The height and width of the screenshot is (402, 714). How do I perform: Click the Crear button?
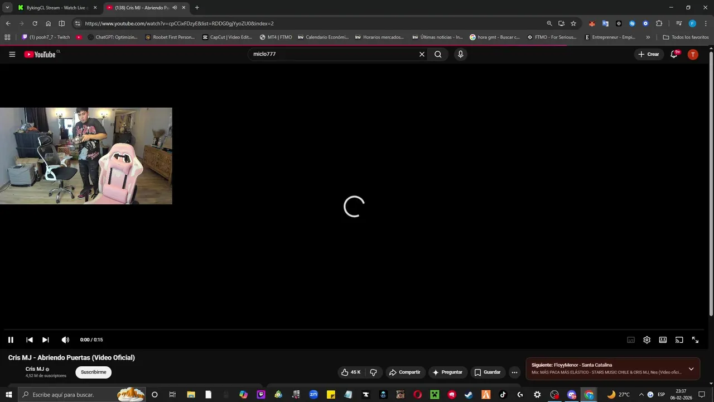coord(649,54)
